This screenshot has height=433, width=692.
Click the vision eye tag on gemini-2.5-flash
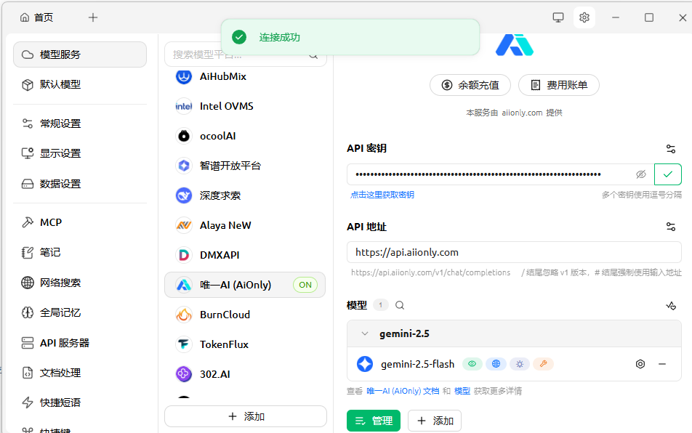click(472, 364)
